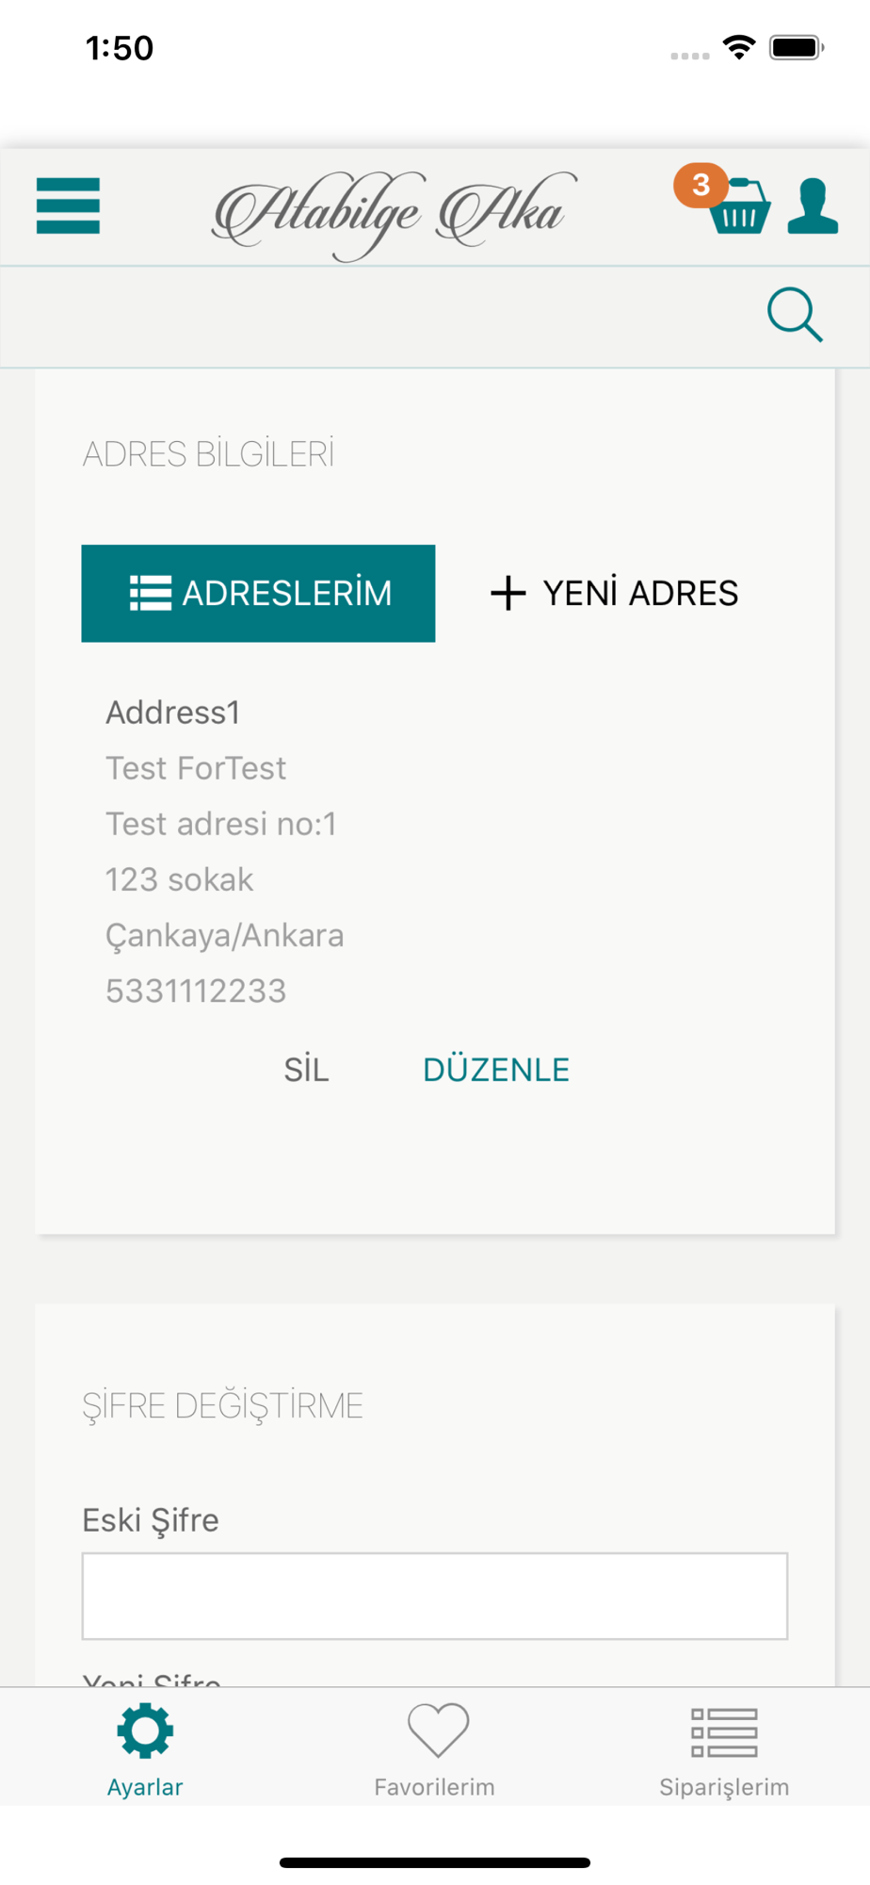The image size is (870, 1885).
Task: Add a new address with YENİ ADRES
Action: coord(615,594)
